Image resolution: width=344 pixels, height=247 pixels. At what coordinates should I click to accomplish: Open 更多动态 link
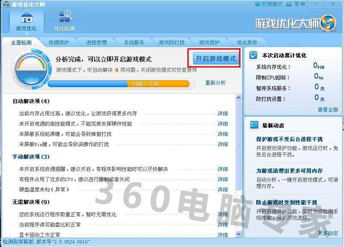[x=328, y=233]
